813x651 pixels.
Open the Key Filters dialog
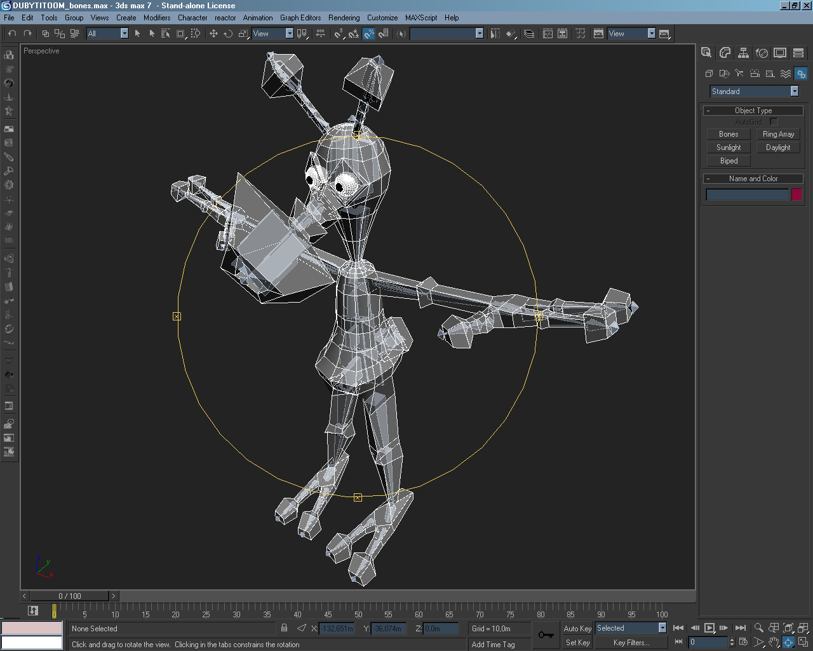[x=631, y=643]
